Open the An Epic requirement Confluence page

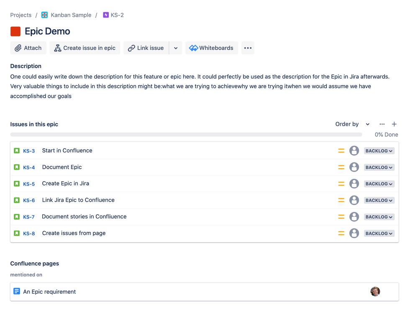tap(50, 292)
